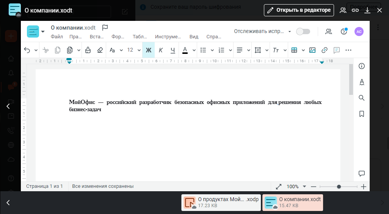Open the spell check side panel icon
Image resolution: width=389 pixels, height=214 pixels.
[362, 82]
